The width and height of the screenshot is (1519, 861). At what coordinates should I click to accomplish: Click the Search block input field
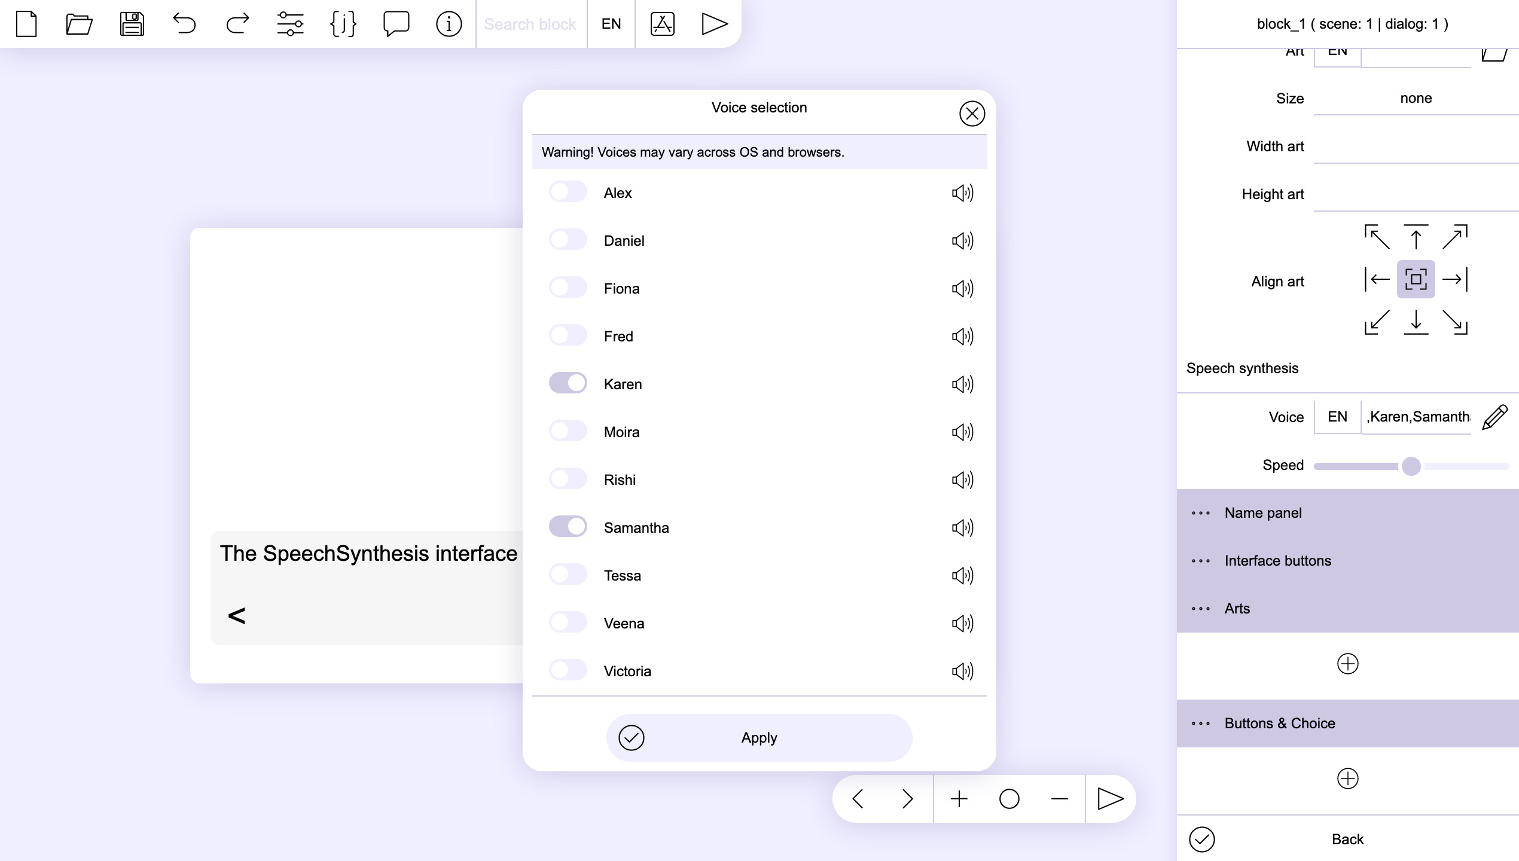pyautogui.click(x=530, y=24)
